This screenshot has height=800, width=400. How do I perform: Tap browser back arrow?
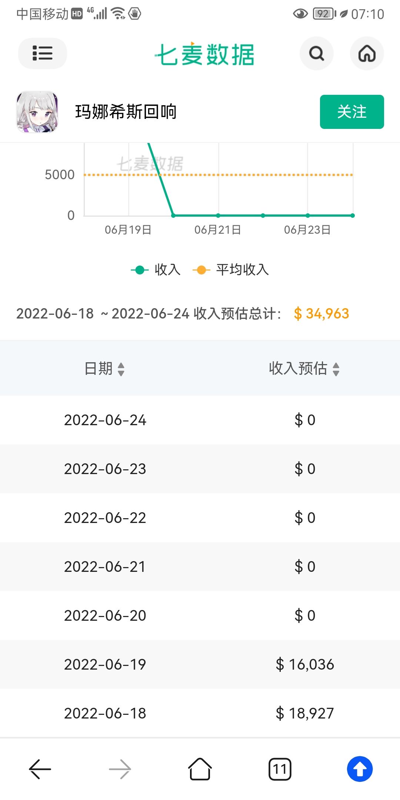40,769
